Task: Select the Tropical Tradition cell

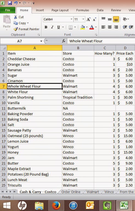Action: point(78,97)
